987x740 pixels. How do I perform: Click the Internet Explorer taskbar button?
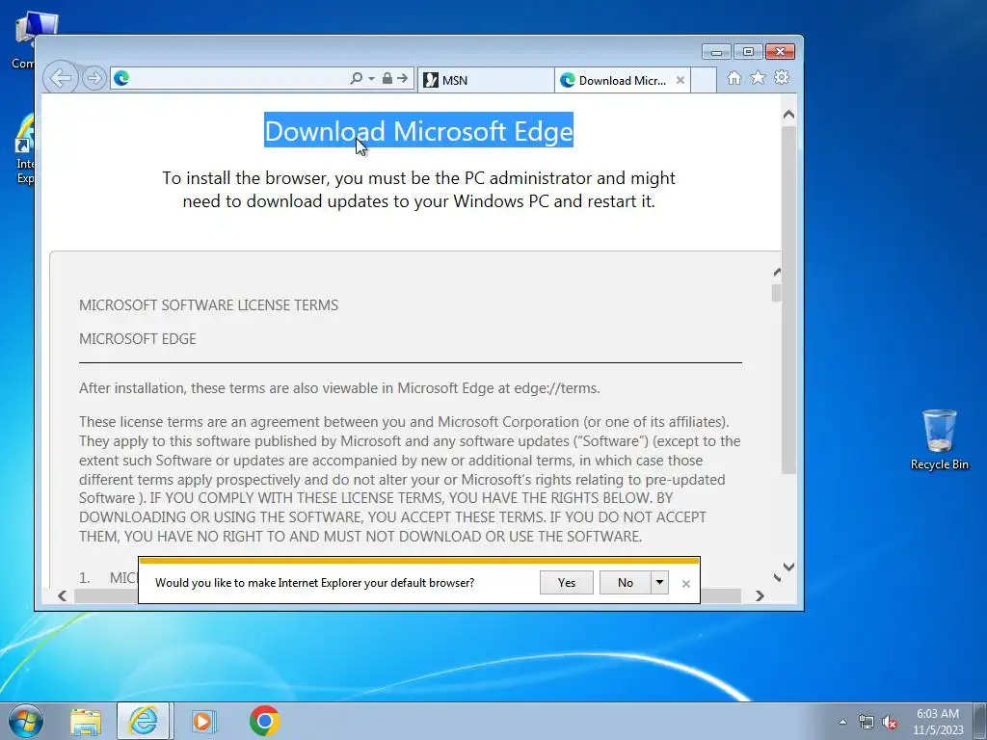[143, 721]
